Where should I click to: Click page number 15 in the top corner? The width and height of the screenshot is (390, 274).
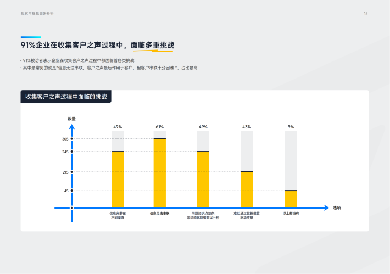pyautogui.click(x=365, y=13)
